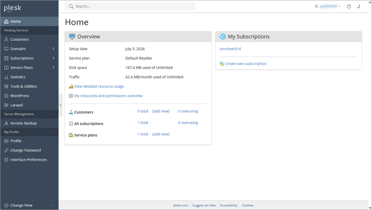The image size is (372, 210).
Task: Open Service Plans in sidebar
Action: (x=29, y=67)
